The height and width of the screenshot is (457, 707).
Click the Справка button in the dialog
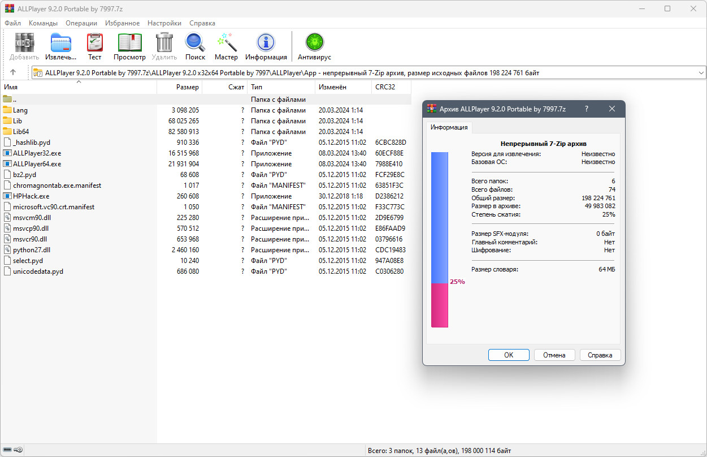(x=600, y=355)
